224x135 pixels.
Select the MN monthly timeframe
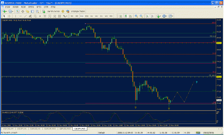pos(111,16)
